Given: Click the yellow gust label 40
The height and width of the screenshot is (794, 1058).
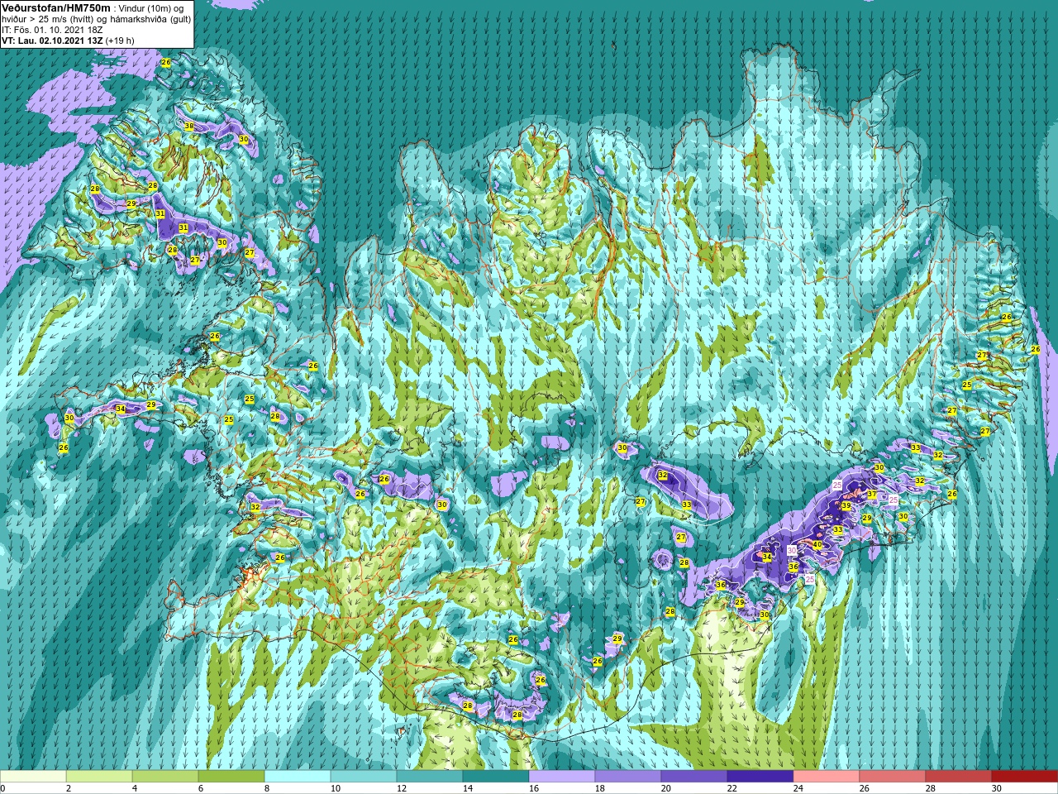Looking at the screenshot, I should click(x=817, y=544).
